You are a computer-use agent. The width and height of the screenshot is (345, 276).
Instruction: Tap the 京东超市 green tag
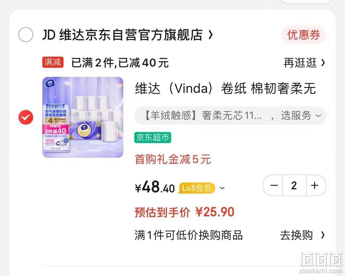click(x=153, y=138)
